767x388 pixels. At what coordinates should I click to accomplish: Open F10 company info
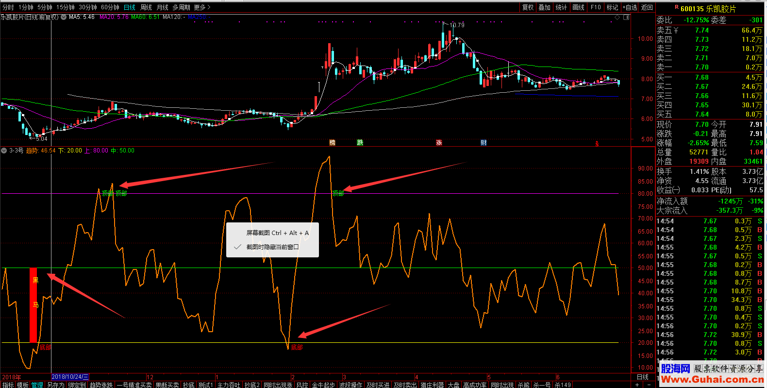(596, 7)
